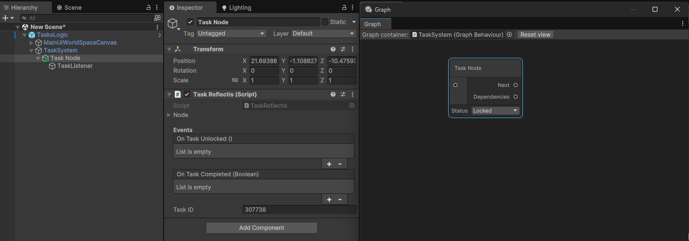Open the Transform component help icon
This screenshot has width=689, height=241.
(333, 49)
